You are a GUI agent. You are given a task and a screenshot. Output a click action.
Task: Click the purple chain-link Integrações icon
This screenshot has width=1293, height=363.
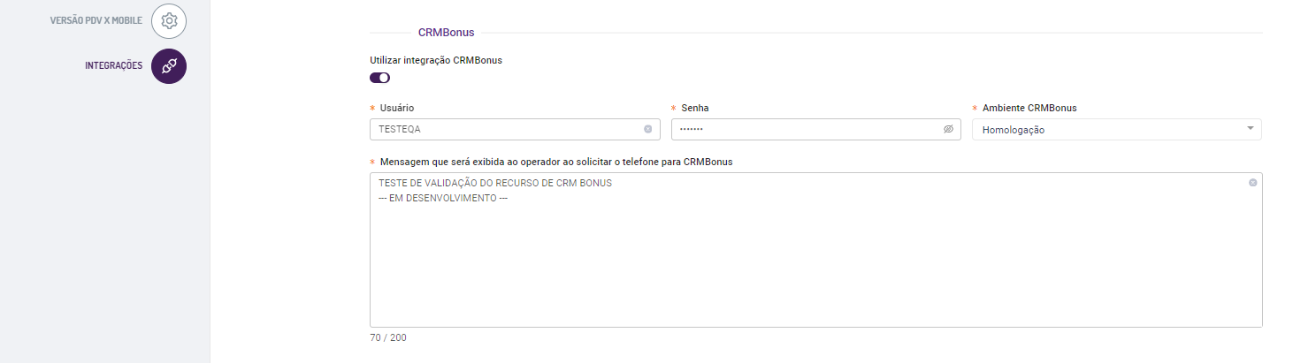[x=169, y=66]
